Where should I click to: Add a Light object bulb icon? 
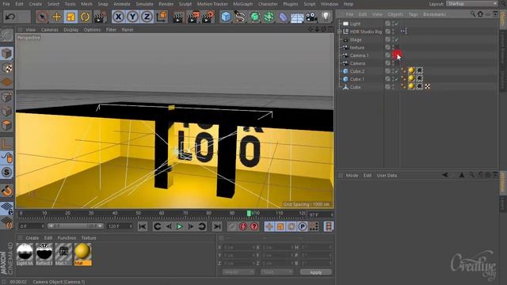pos(326,17)
